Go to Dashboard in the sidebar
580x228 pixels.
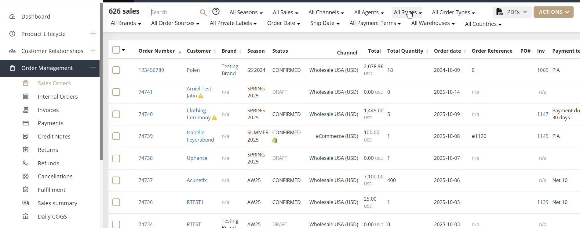tap(35, 16)
